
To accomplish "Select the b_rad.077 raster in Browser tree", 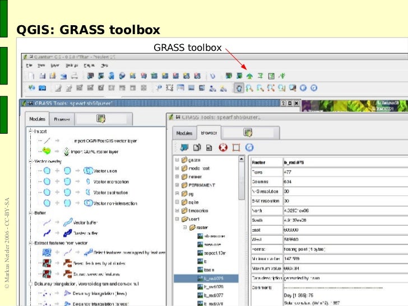I will [214, 295].
